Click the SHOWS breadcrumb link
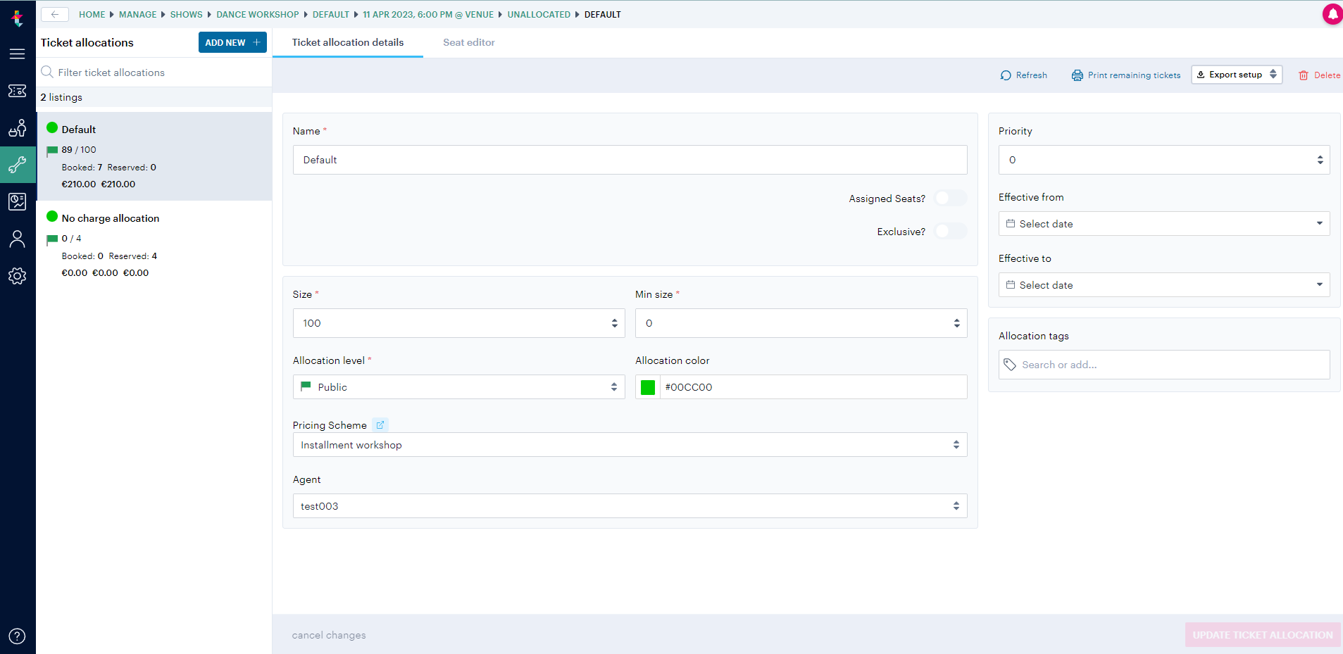 (x=186, y=14)
